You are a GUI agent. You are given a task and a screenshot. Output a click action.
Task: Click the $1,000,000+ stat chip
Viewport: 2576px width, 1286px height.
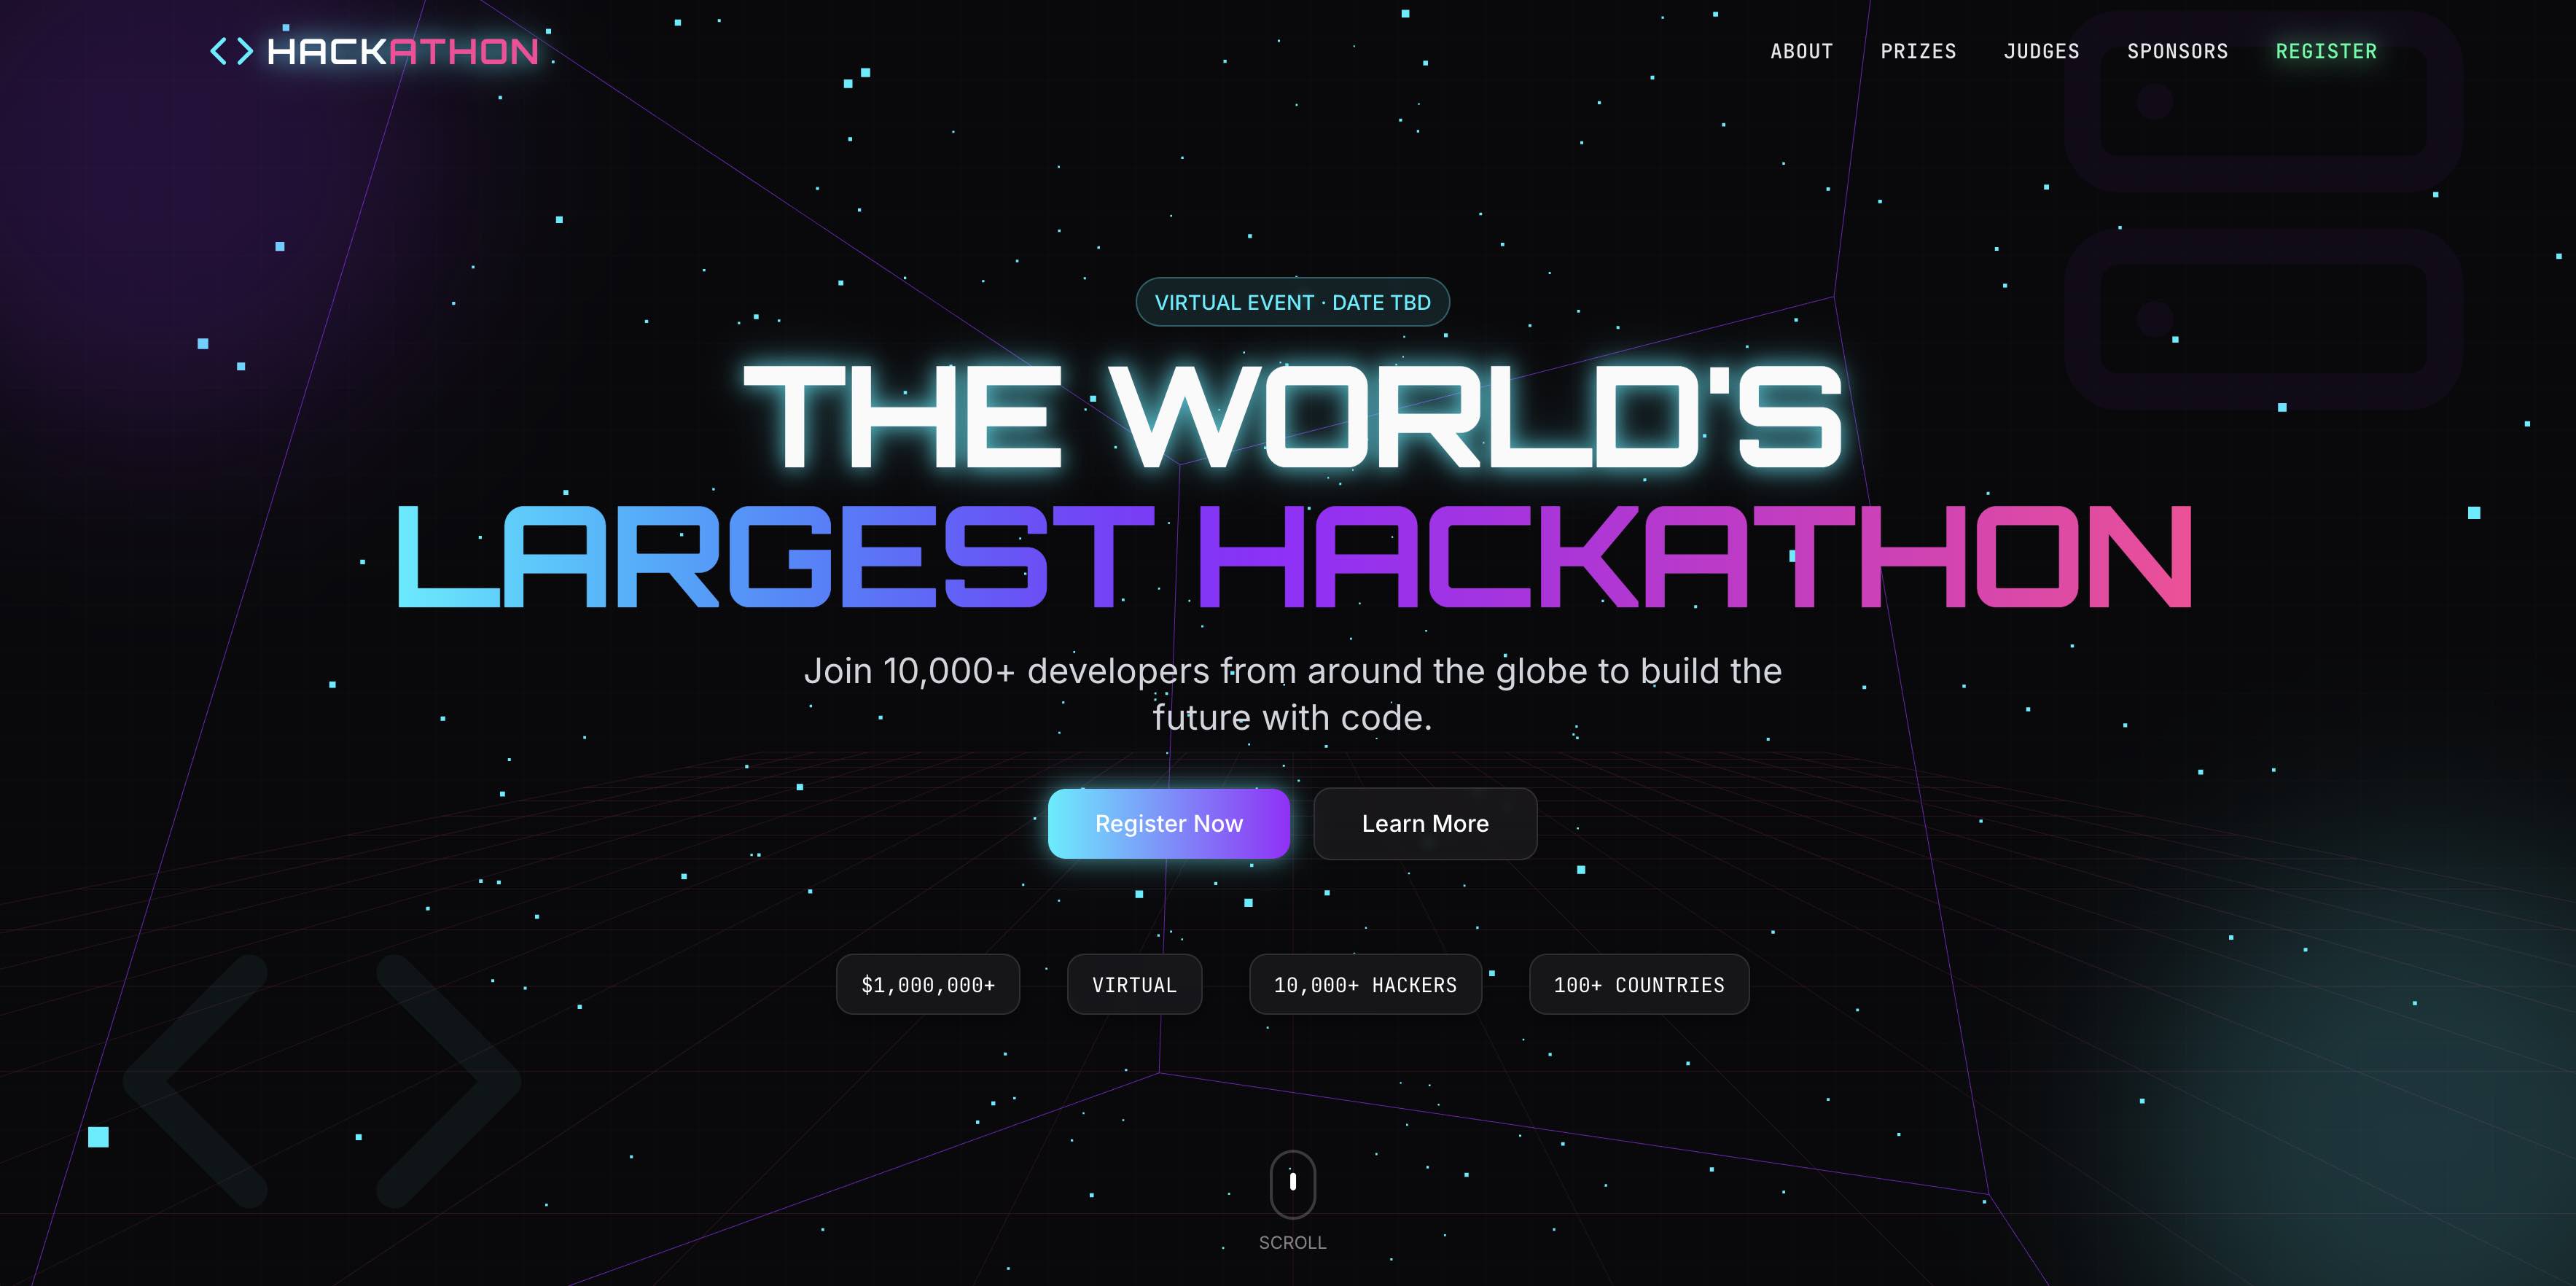point(928,984)
